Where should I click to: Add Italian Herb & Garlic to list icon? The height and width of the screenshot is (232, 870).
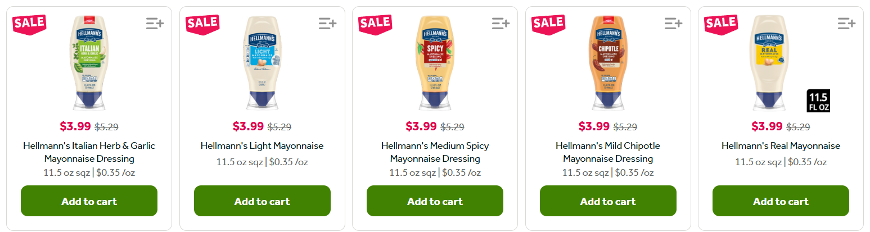click(155, 24)
